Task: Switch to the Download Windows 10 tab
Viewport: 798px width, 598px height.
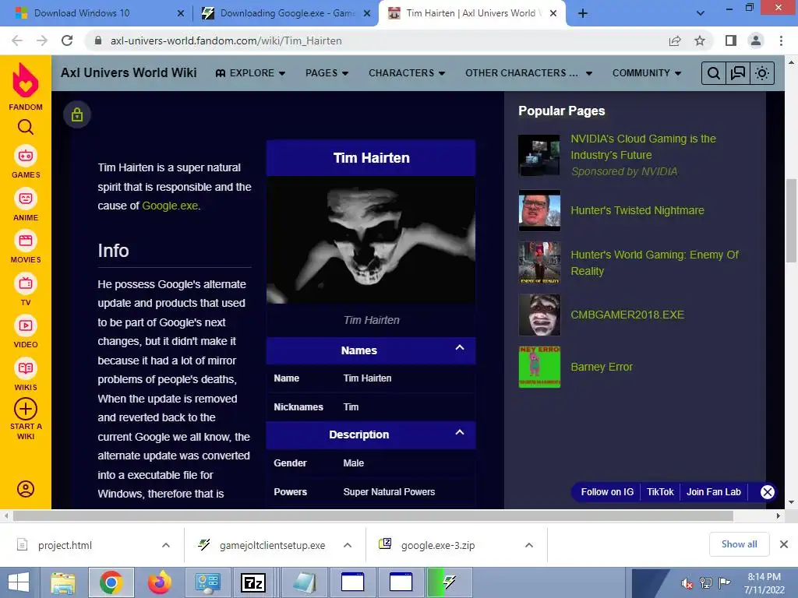Action: [97, 13]
